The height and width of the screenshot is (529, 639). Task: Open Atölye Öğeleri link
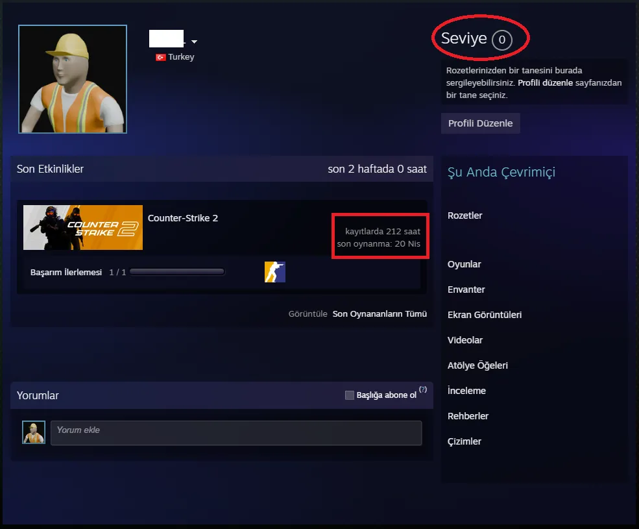click(x=477, y=365)
